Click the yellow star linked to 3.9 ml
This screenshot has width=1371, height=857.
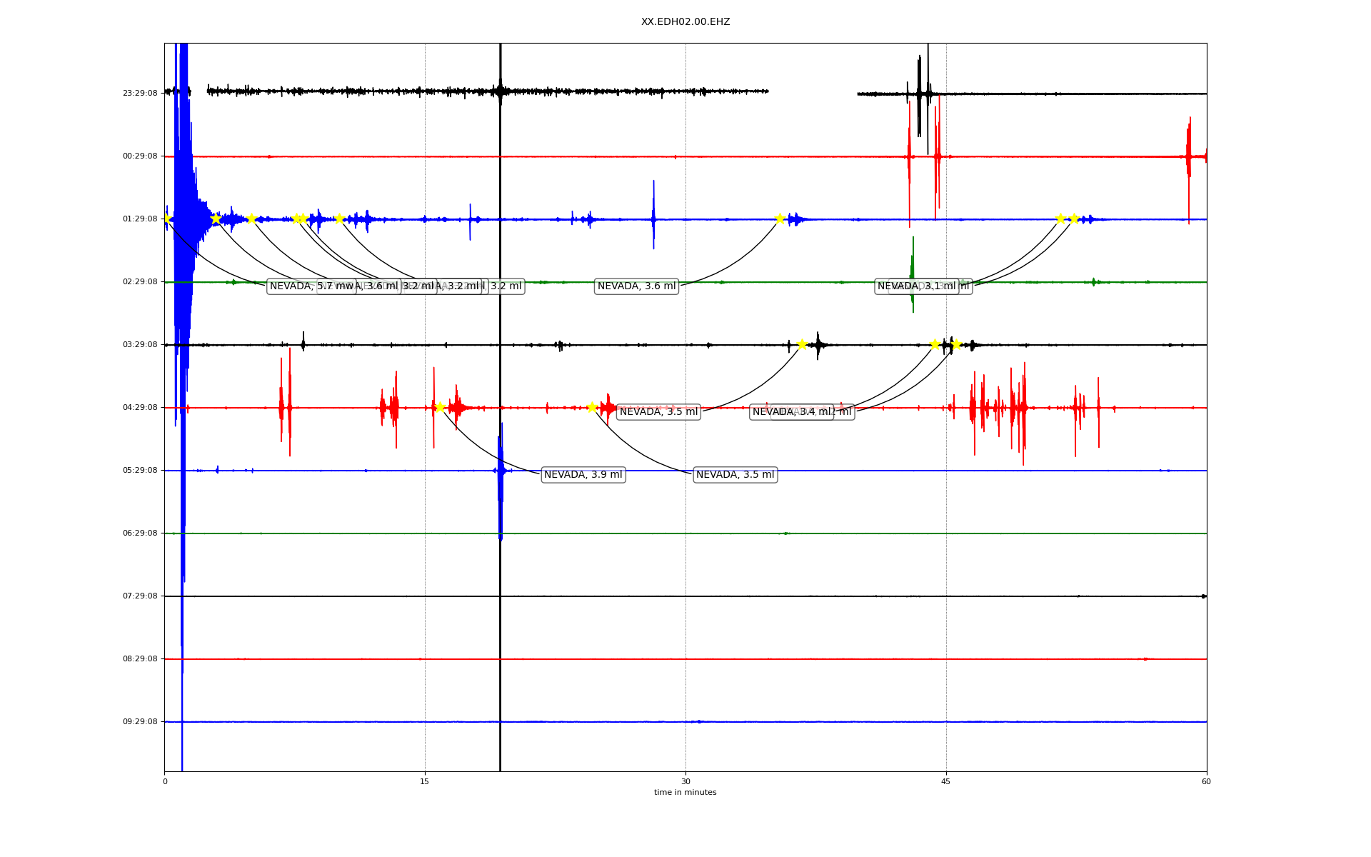pyautogui.click(x=440, y=407)
